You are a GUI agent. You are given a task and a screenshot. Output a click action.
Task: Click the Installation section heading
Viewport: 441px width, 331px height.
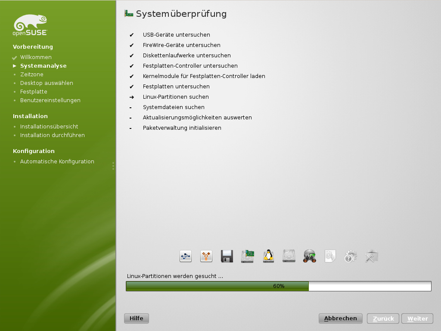pos(31,116)
